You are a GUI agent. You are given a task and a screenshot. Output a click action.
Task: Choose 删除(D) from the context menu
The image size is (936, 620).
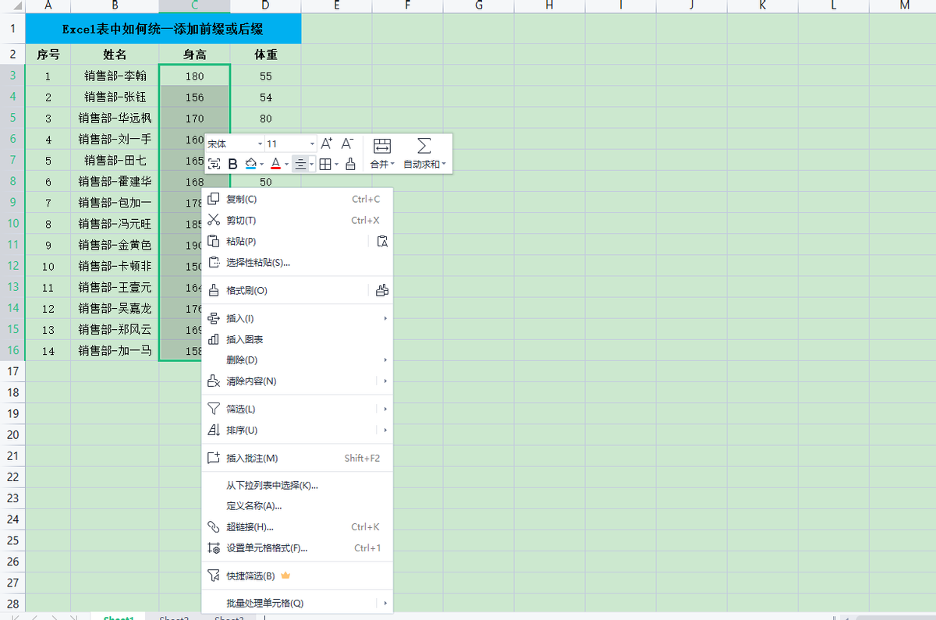tap(297, 360)
